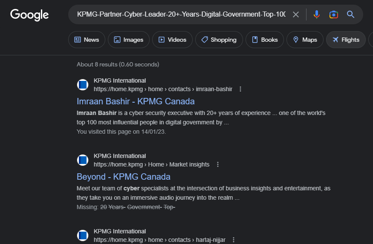The image size is (373, 244).
Task: Click imraan-bashir breadcrumb URL
Action: coord(163,89)
